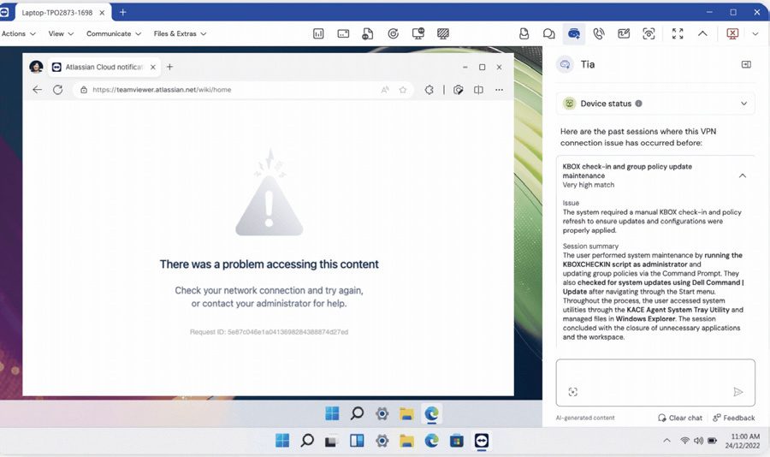Click the screenshot attach icon in chat box
The image size is (770, 457).
[x=572, y=392]
